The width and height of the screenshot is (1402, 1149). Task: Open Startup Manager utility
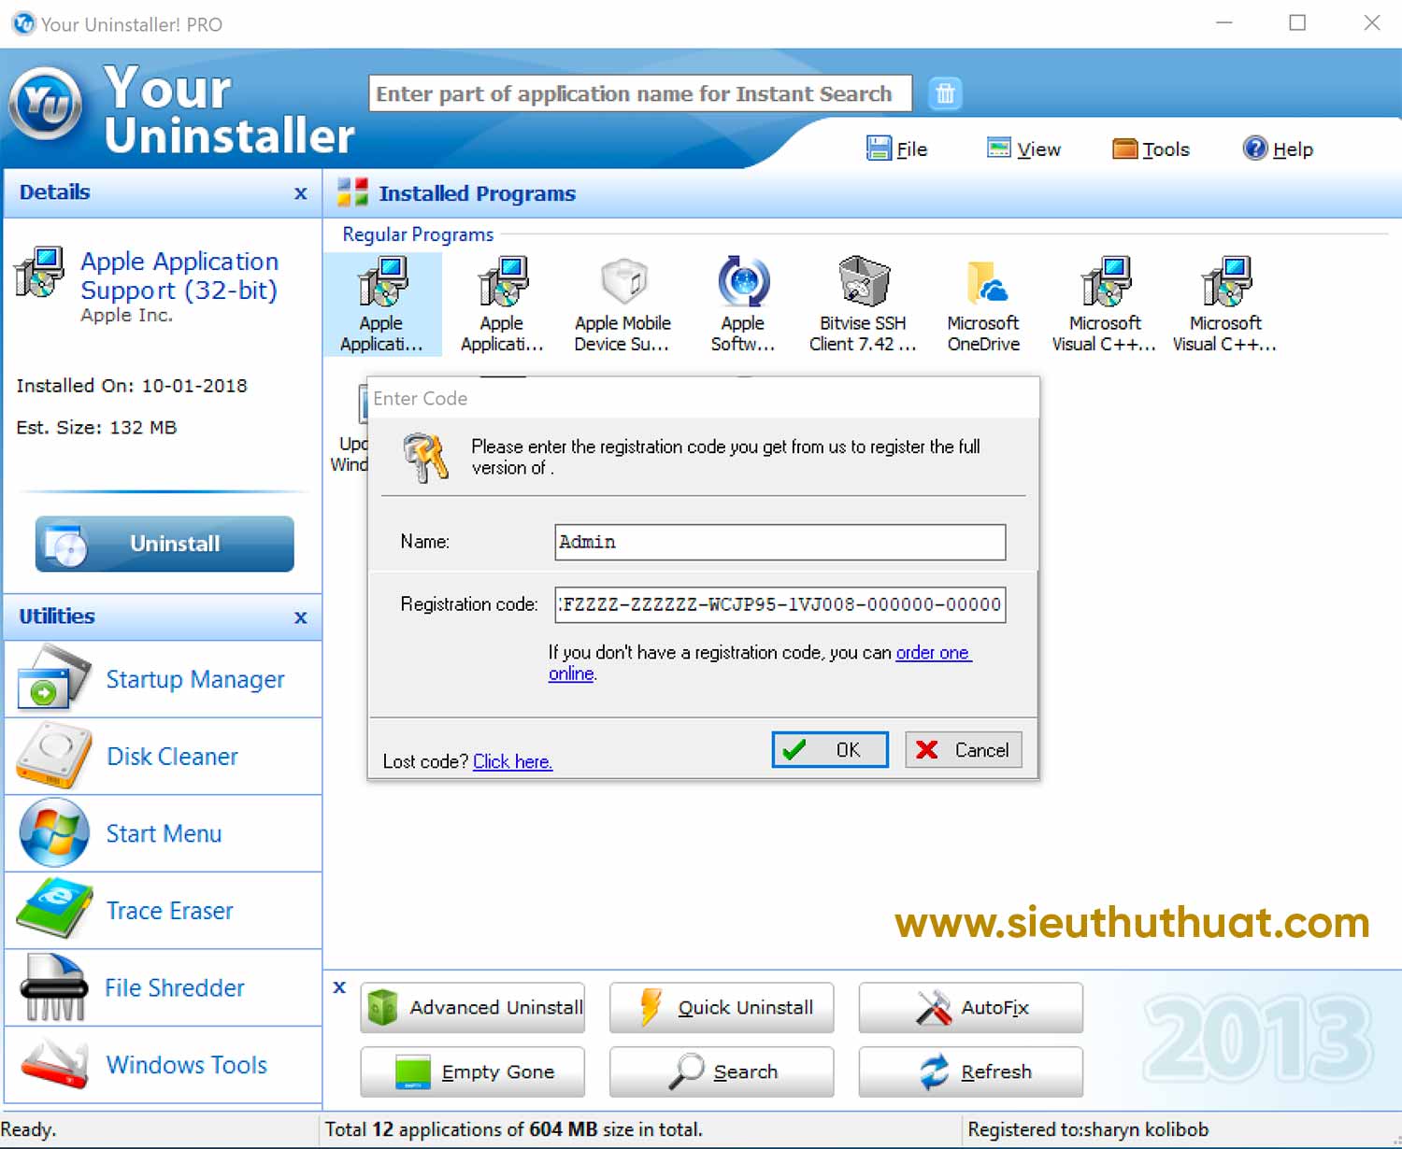coord(164,679)
